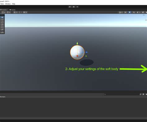Open the handle rotation dropdown

click(8, 12)
